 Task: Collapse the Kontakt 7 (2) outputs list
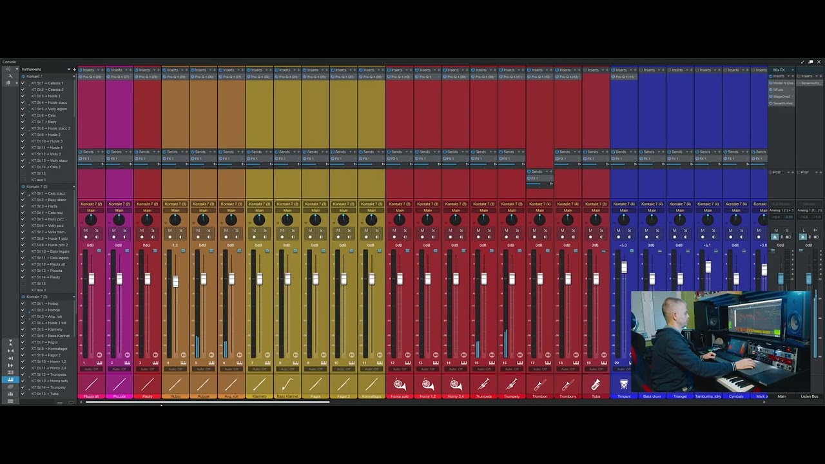click(73, 186)
